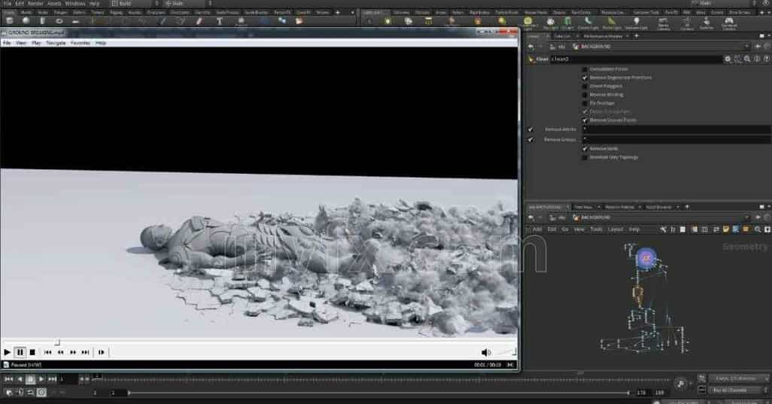This screenshot has width=772, height=404.
Task: Open the Layout menu in network pane
Action: coord(615,229)
